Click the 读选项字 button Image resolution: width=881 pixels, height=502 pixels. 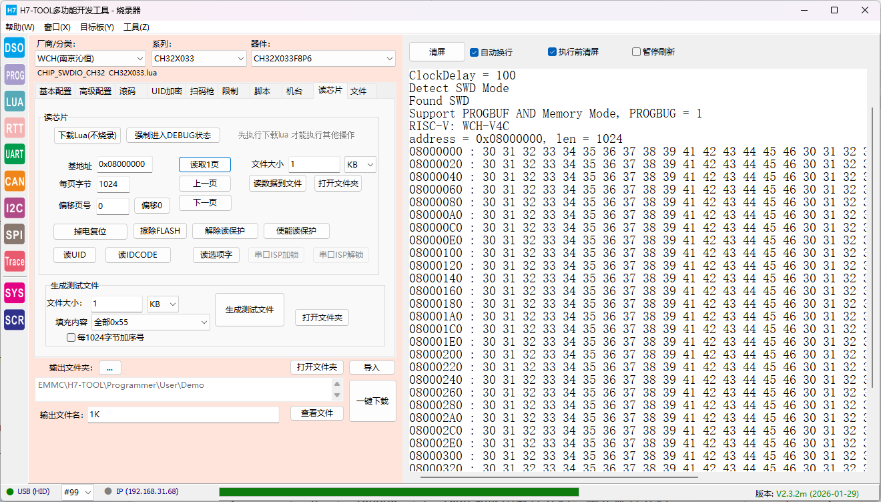[x=216, y=255]
